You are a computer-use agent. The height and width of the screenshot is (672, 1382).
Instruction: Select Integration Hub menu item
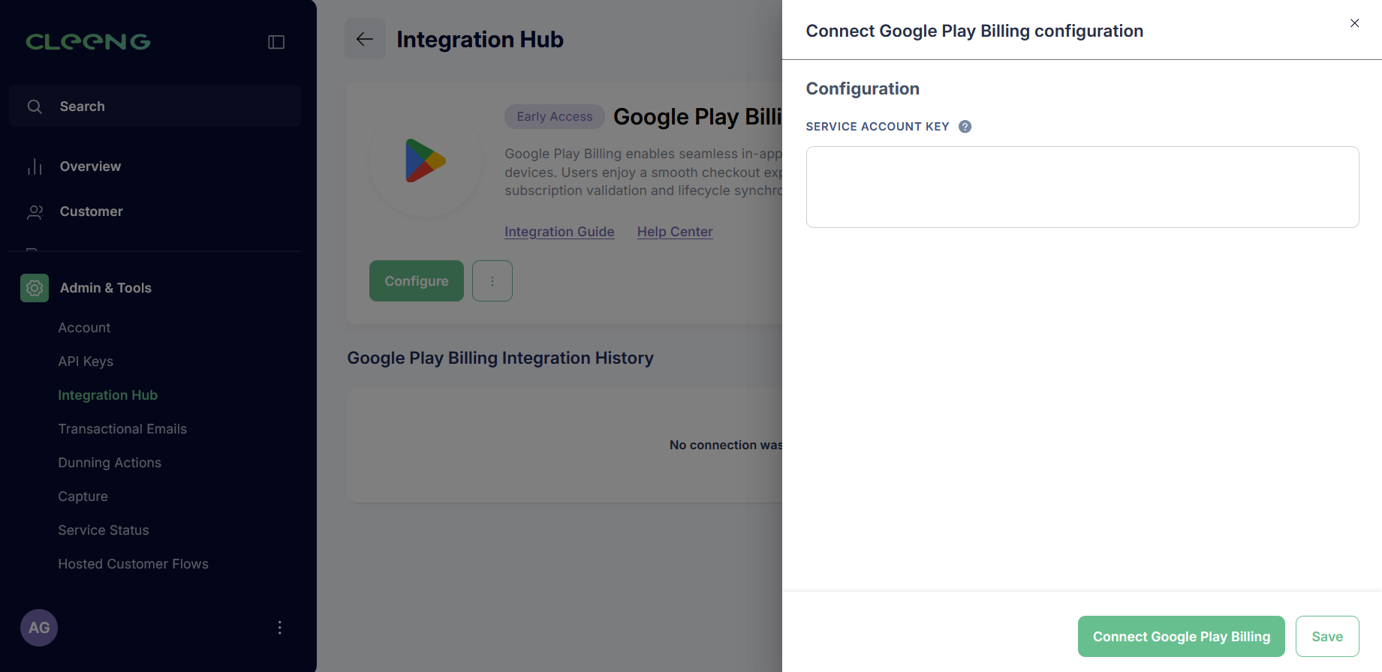click(x=108, y=395)
